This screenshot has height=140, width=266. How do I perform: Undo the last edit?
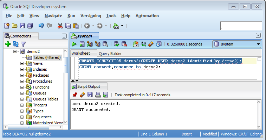pyautogui.click(x=41, y=26)
